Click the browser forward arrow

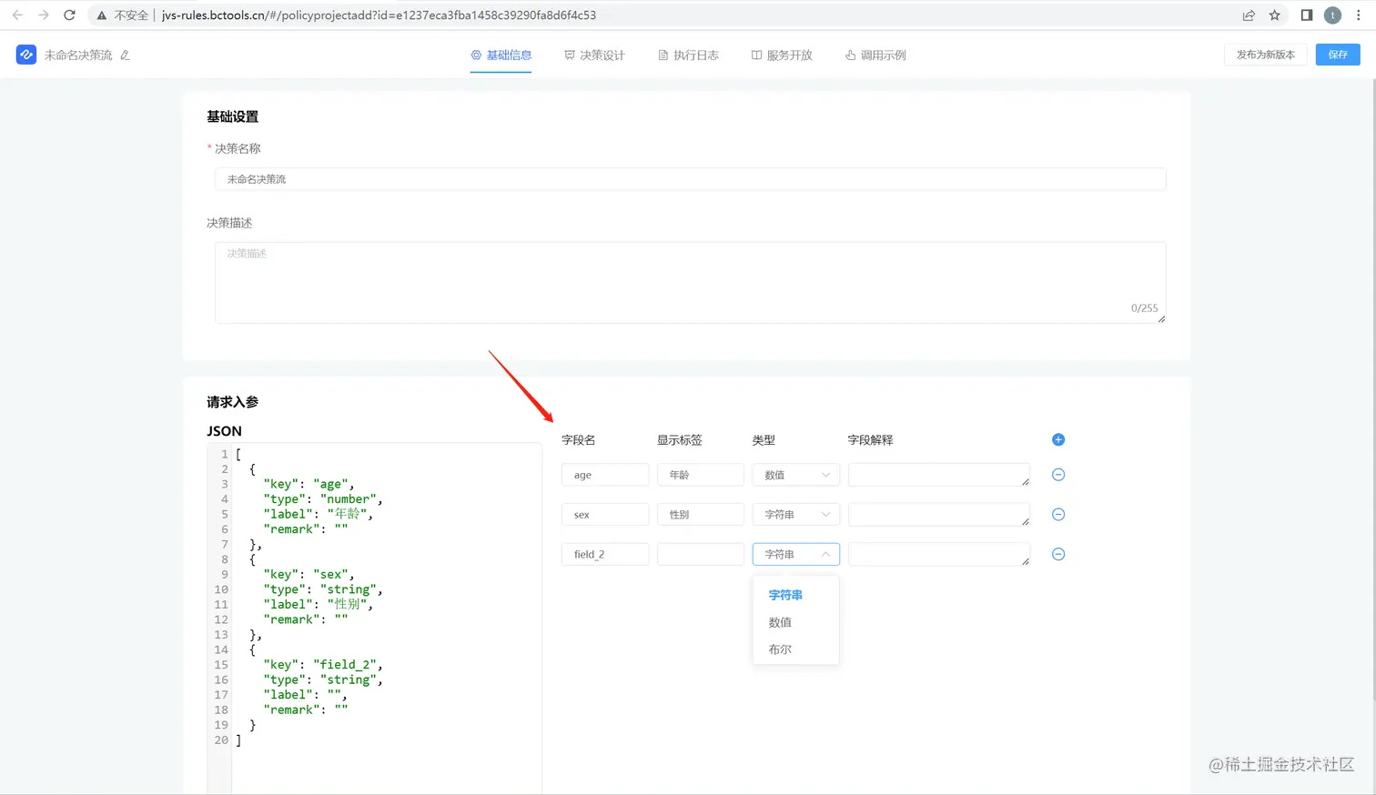pyautogui.click(x=43, y=15)
